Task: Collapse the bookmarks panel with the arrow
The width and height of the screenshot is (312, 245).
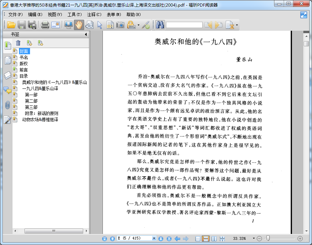Action: (86, 34)
